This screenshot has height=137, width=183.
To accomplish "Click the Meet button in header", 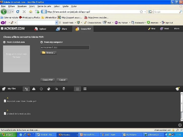I will (165, 29).
